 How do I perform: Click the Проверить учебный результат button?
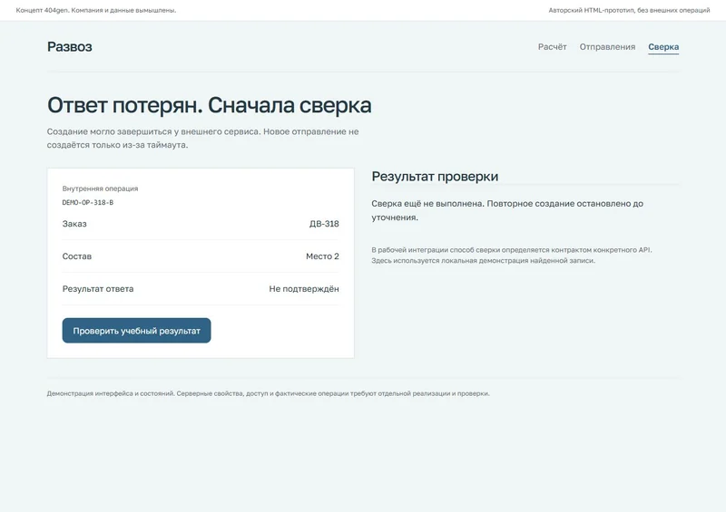tap(137, 330)
